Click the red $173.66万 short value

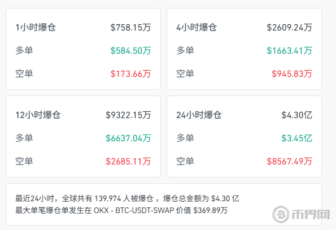(130, 73)
